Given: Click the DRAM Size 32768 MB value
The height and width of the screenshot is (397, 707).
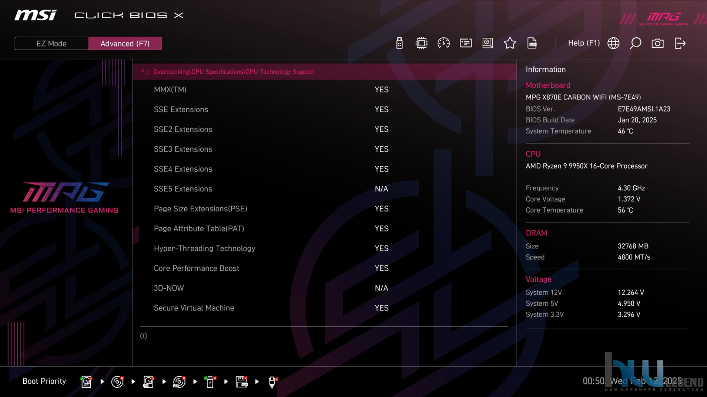Looking at the screenshot, I should click(x=633, y=246).
